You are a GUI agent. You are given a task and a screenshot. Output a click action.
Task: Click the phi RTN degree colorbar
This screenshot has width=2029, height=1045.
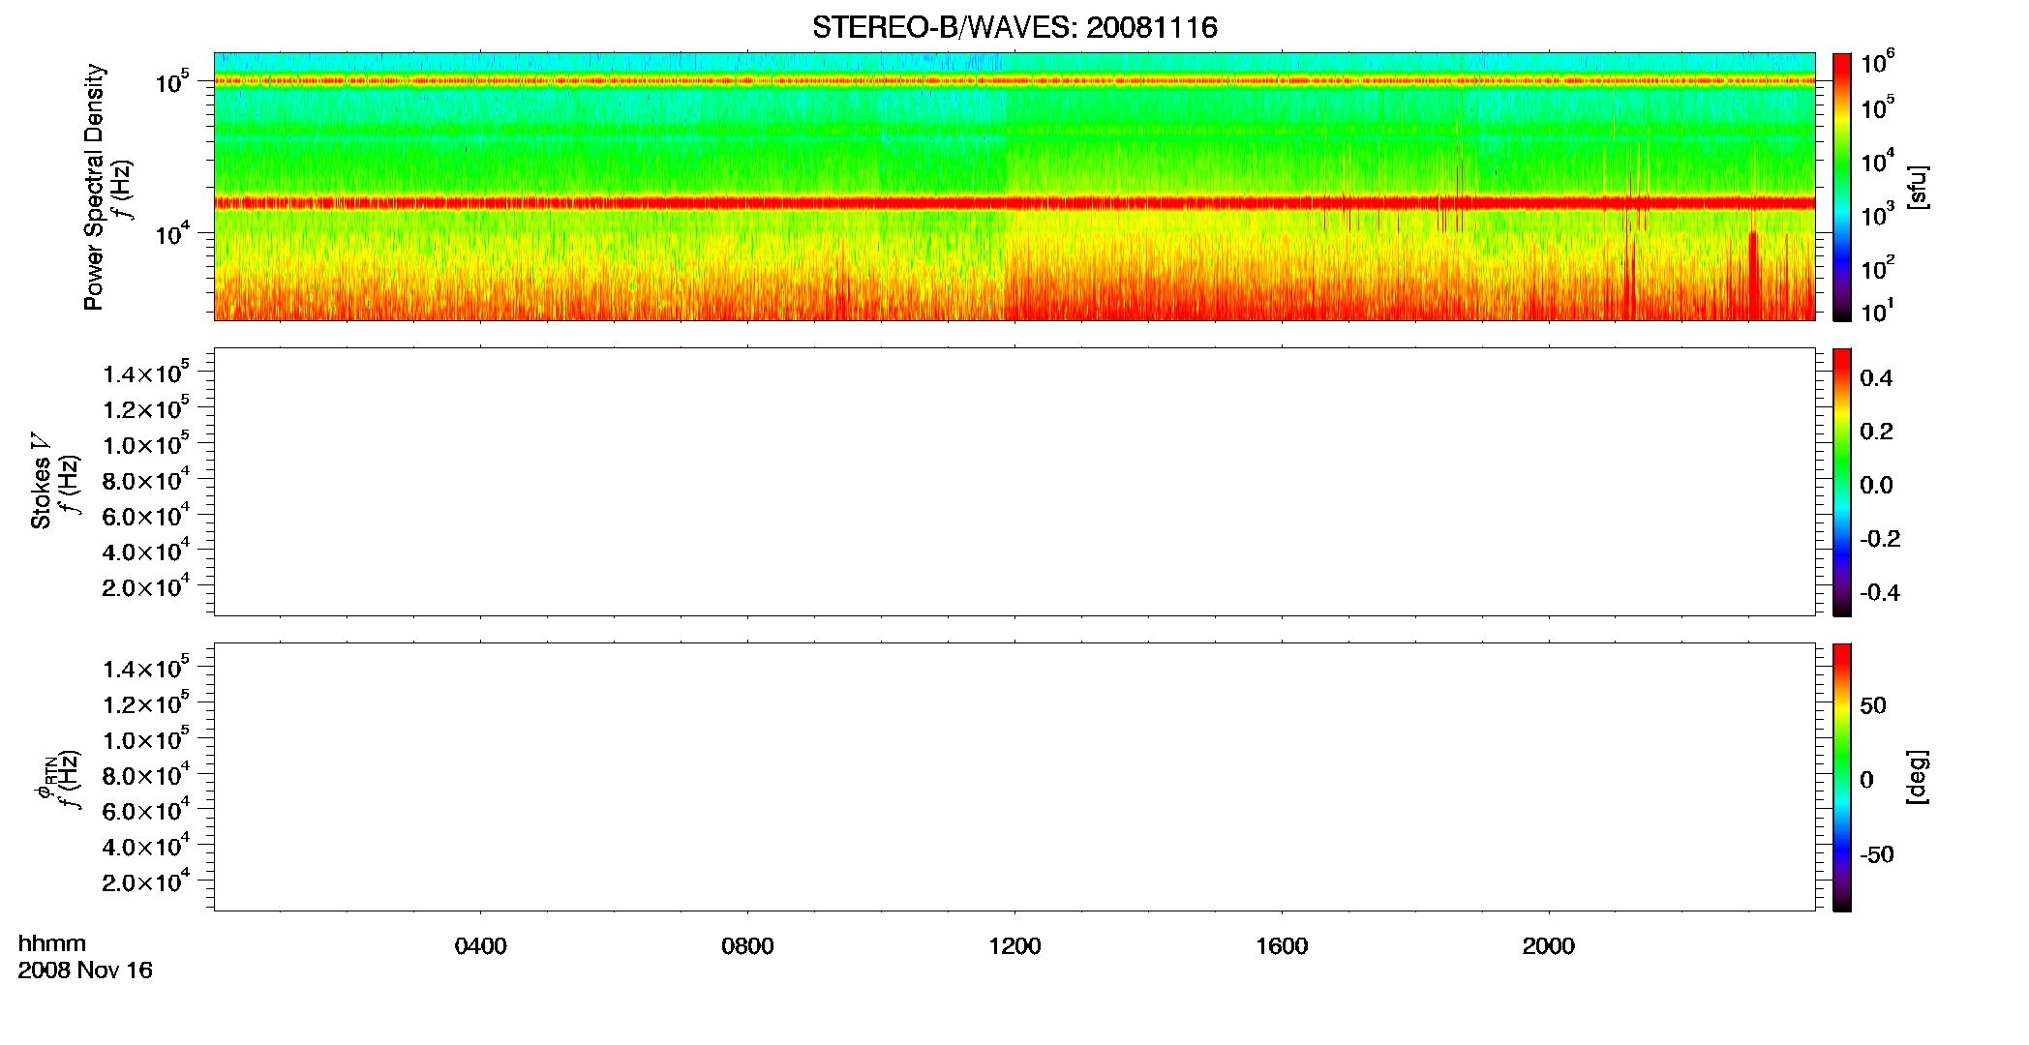pos(1841,777)
